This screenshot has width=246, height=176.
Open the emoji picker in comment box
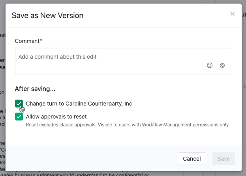click(210, 65)
